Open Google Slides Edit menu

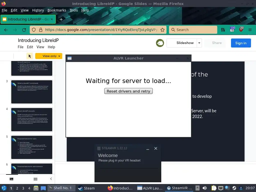tap(30, 47)
